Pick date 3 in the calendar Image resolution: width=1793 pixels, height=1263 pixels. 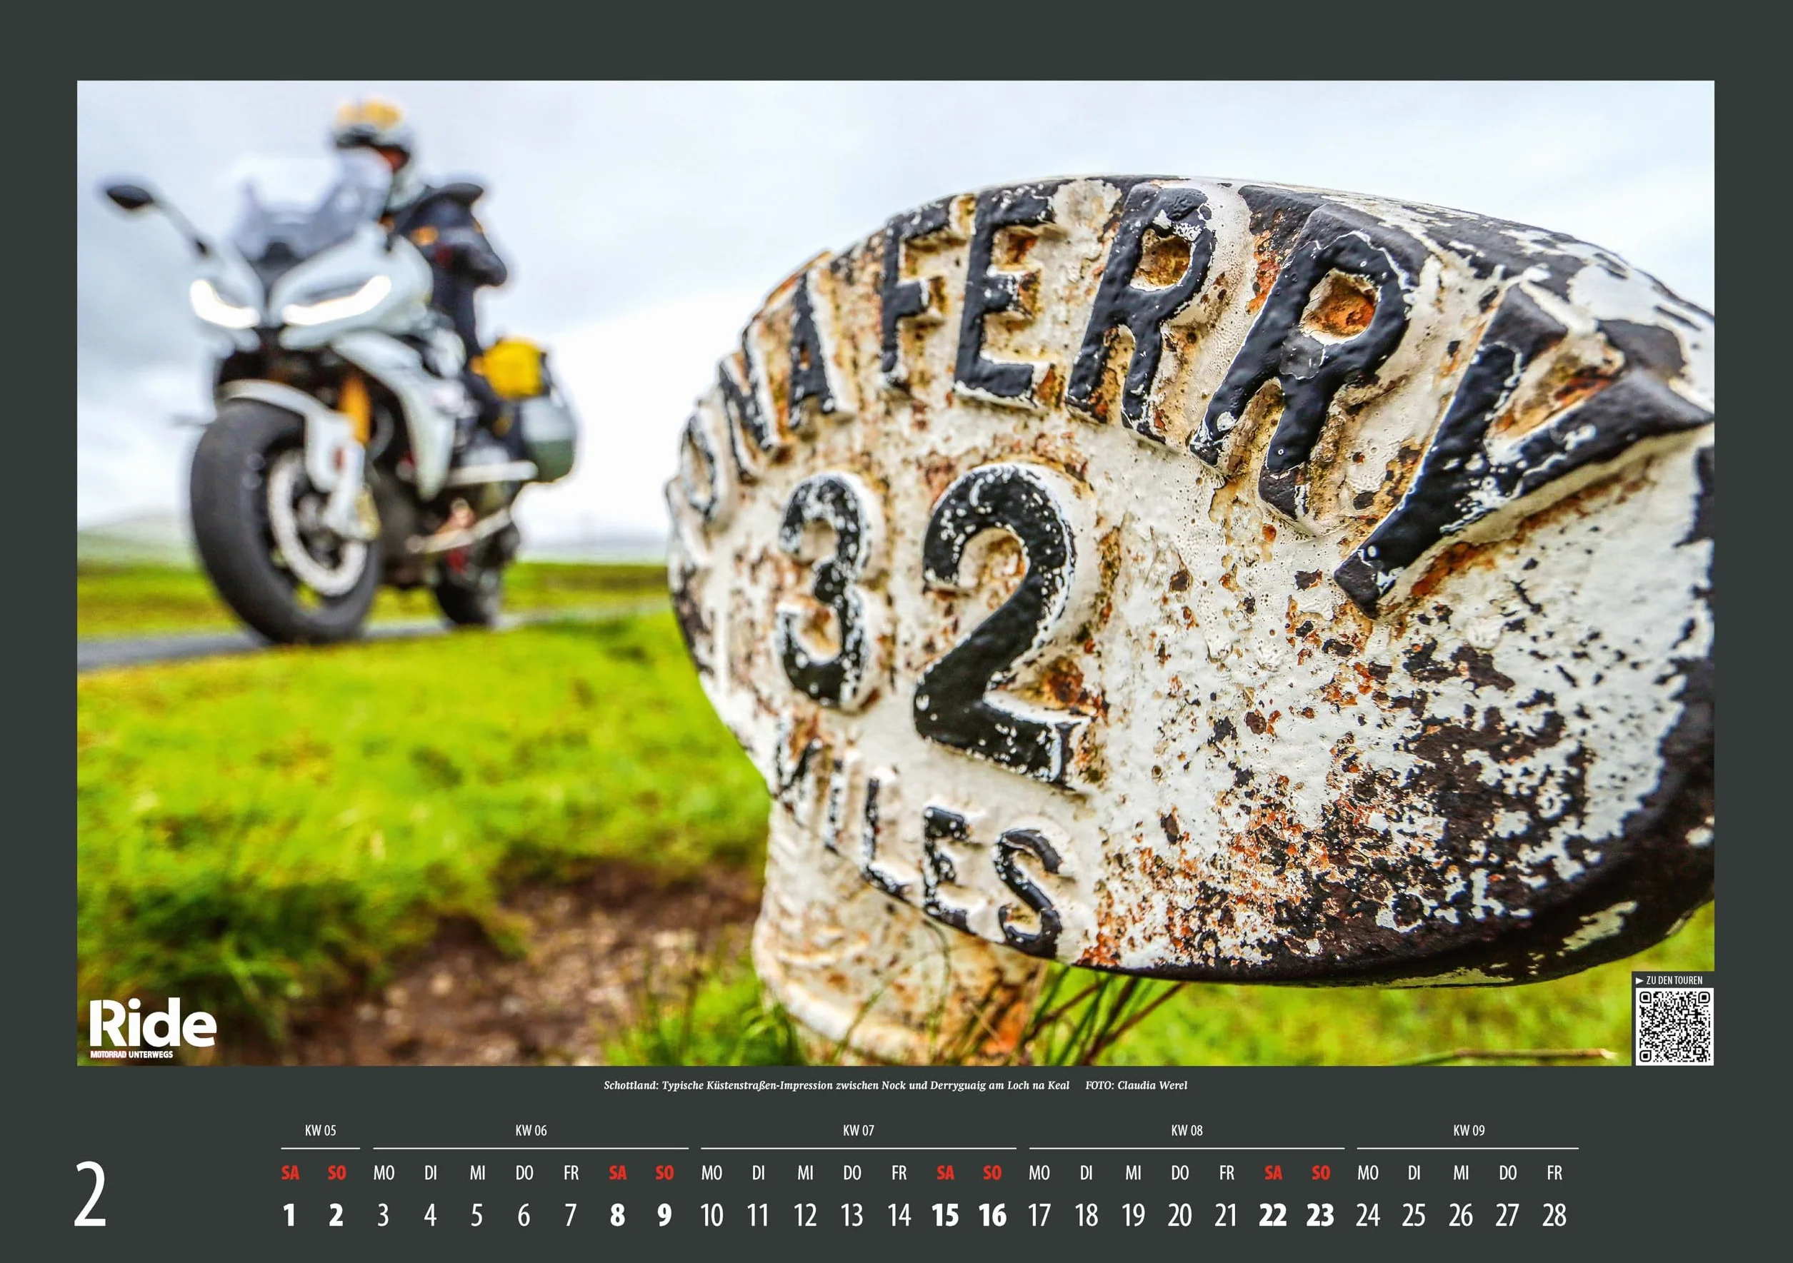click(384, 1215)
